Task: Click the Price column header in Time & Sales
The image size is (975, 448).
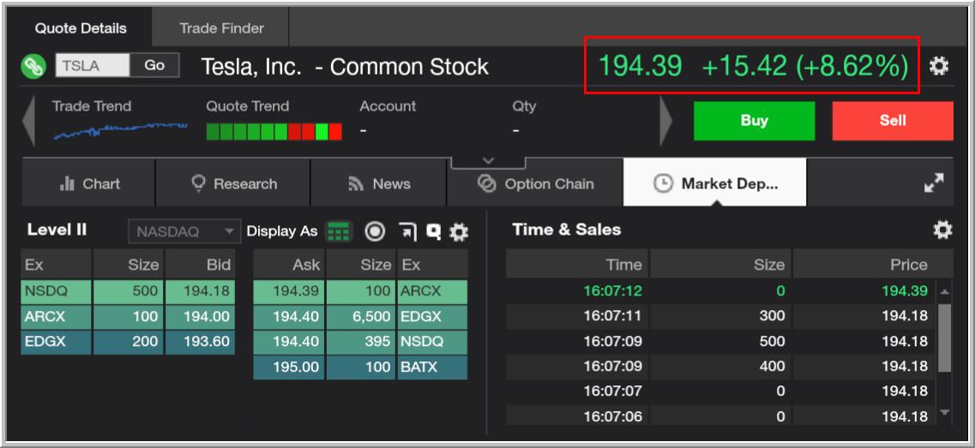Action: (873, 265)
